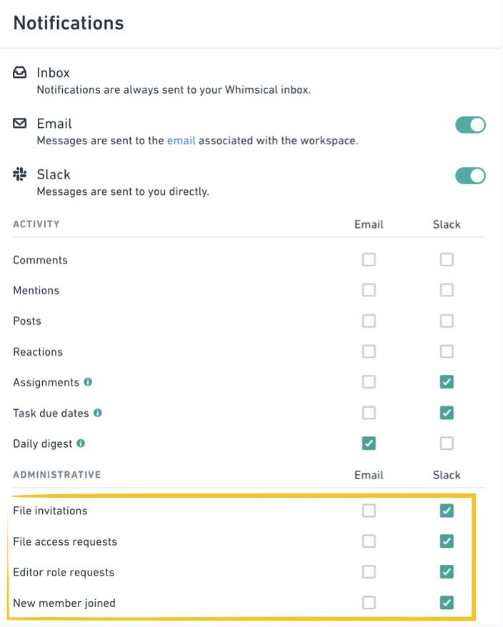Open the Assignments info icon

pyautogui.click(x=88, y=382)
